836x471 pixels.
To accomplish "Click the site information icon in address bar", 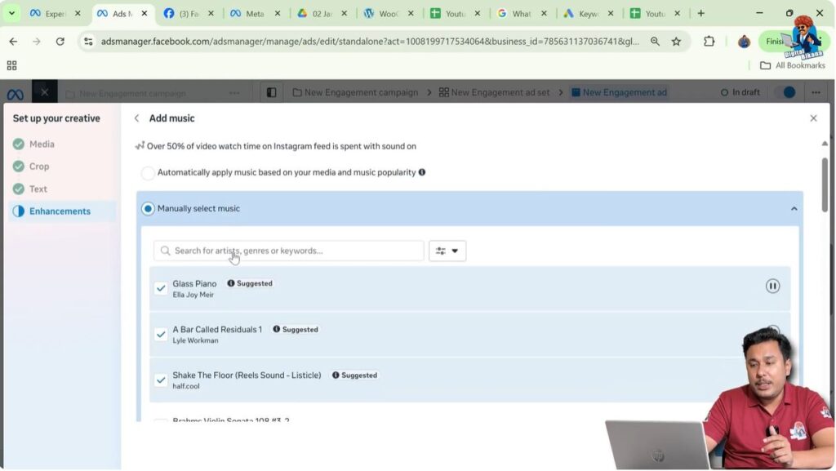I will click(x=88, y=42).
